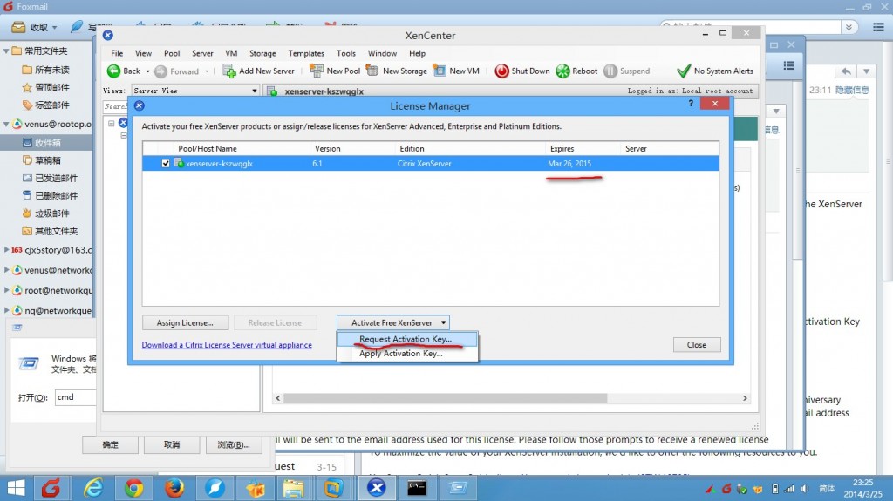Click the horizontal scrollbar in XenCenter pane

tap(446, 398)
